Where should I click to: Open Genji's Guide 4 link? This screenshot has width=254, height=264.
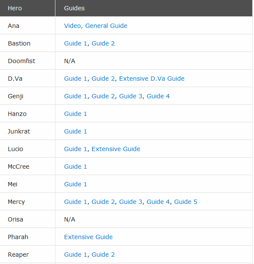pyautogui.click(x=158, y=96)
